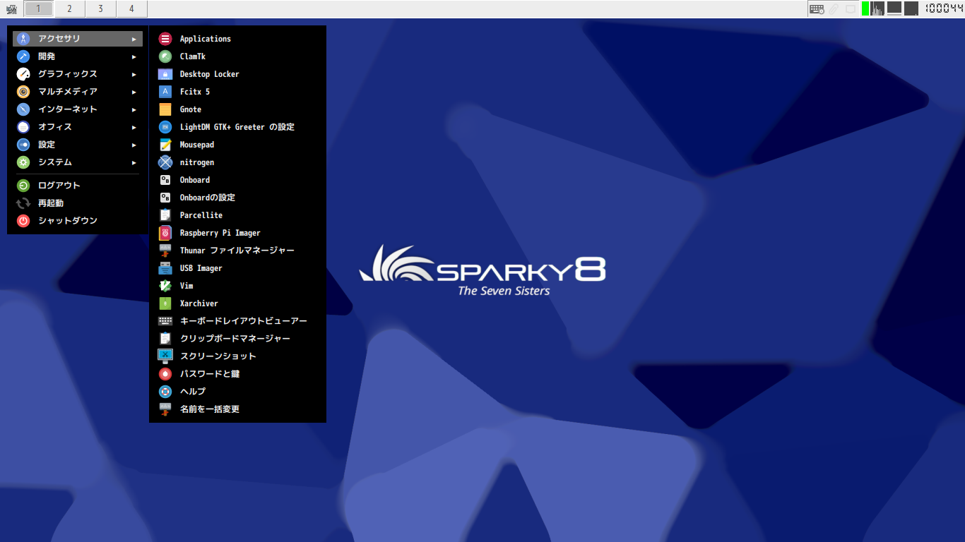Launch the Mousepad text editor icon
This screenshot has width=965, height=542.
tap(165, 145)
